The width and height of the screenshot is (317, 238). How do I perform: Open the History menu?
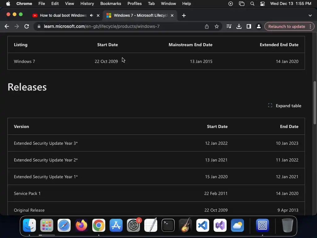[87, 4]
